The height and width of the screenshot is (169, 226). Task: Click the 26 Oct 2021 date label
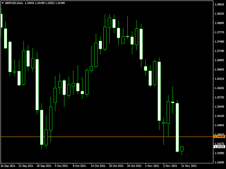134,166
